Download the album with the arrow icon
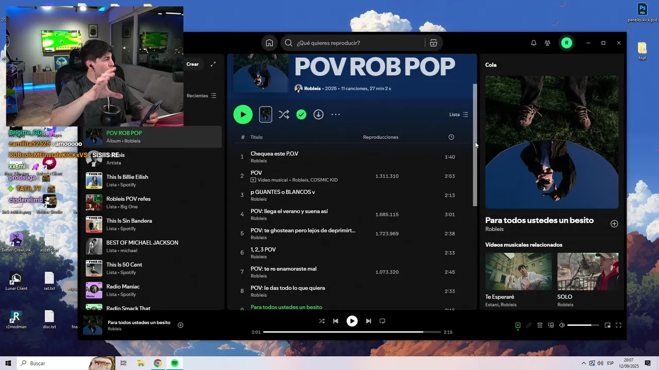The height and width of the screenshot is (370, 659). tap(319, 115)
